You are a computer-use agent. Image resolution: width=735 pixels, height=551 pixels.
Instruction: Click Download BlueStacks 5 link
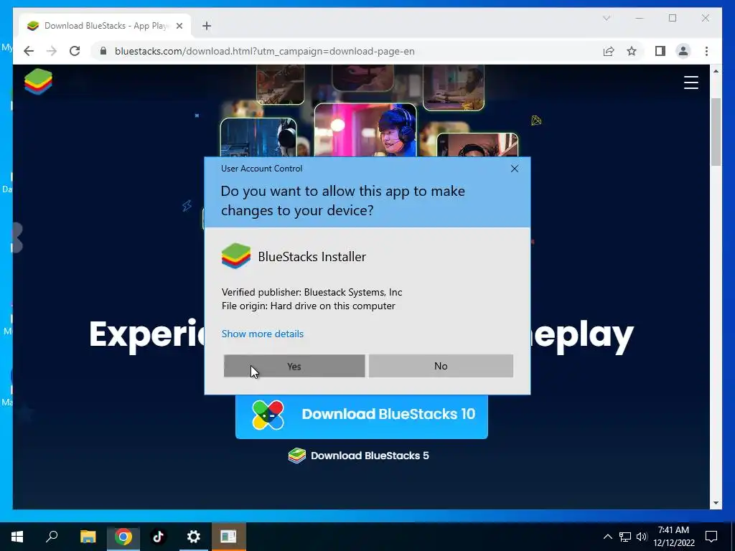[359, 456]
